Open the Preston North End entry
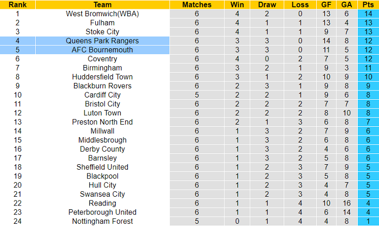Viewport: 379px width, 226px height. (x=102, y=122)
